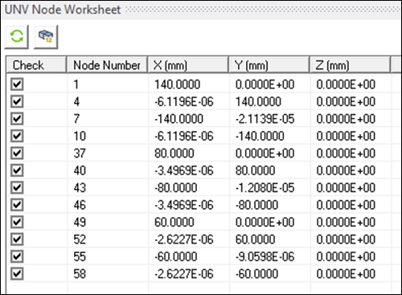
Task: Click Z value of node 58 row
Action: point(346,274)
